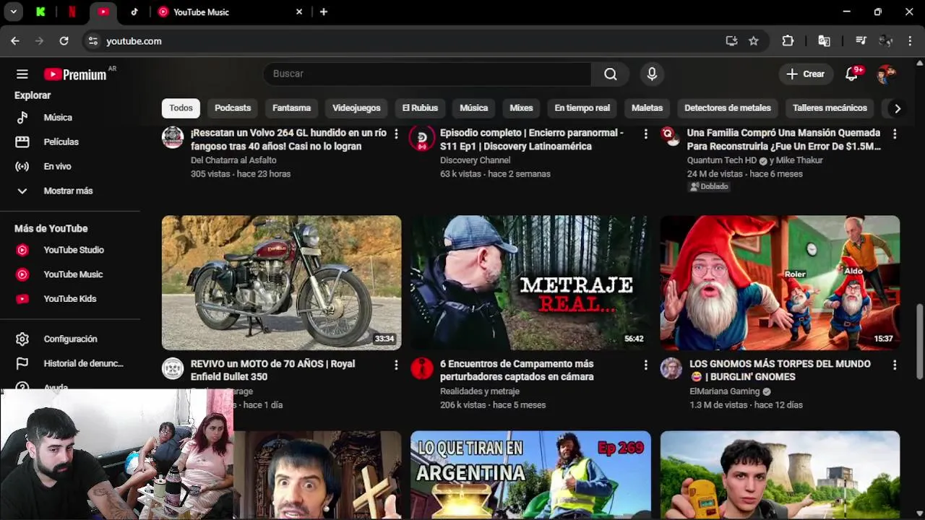Open the gnomes video thumbnail
The width and height of the screenshot is (925, 520).
[780, 282]
